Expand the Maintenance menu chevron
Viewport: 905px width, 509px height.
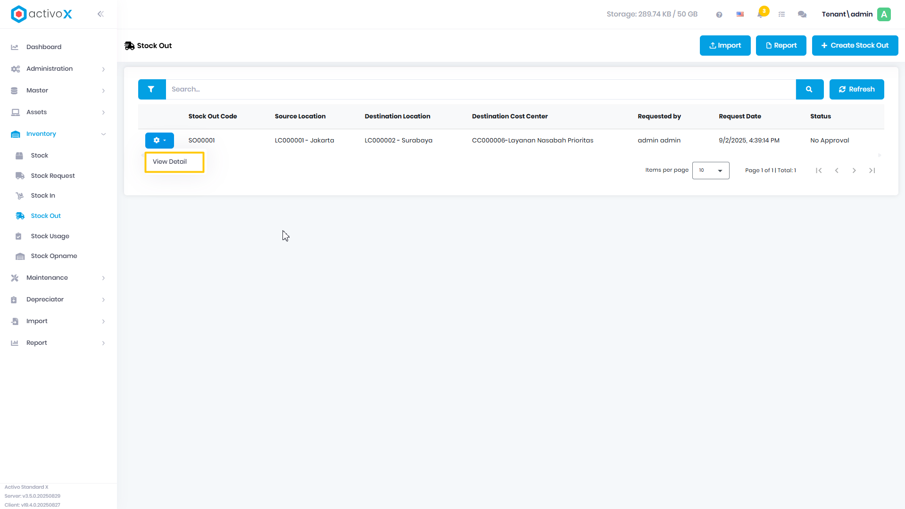pyautogui.click(x=103, y=278)
